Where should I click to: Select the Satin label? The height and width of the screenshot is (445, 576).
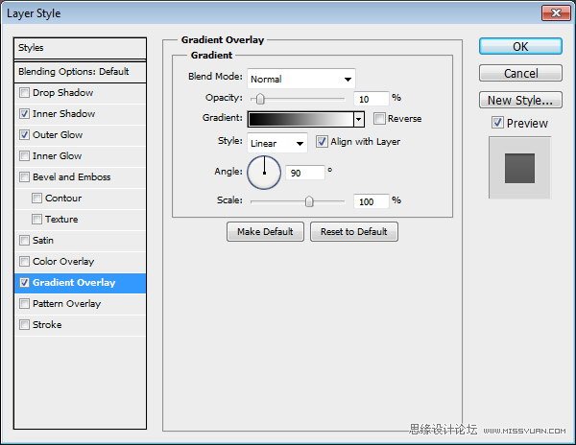(x=43, y=241)
